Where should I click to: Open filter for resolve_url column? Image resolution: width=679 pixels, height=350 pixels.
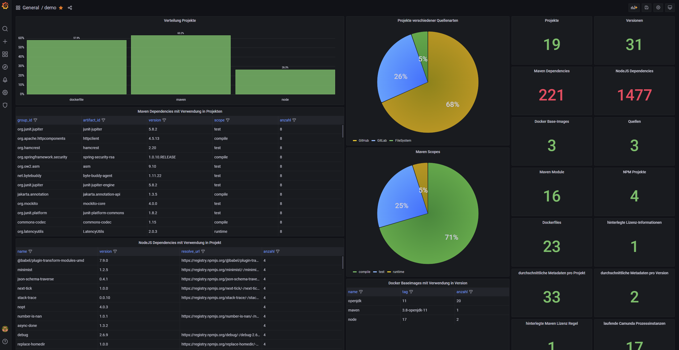point(203,251)
